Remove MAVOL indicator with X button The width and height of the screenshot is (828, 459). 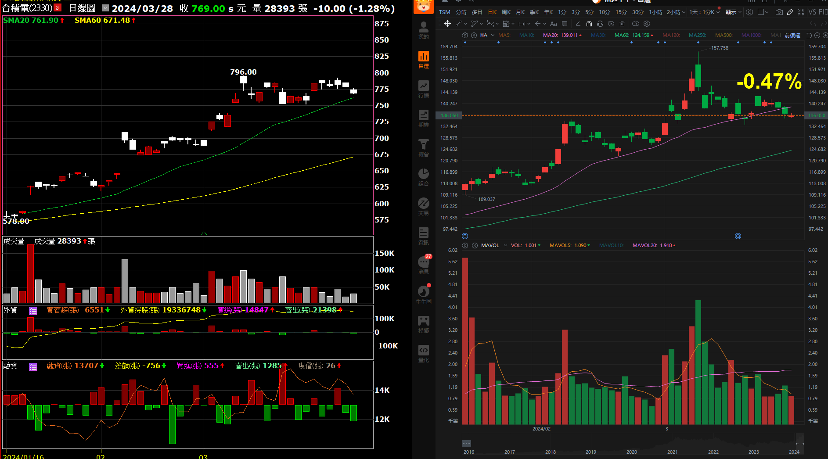point(475,245)
